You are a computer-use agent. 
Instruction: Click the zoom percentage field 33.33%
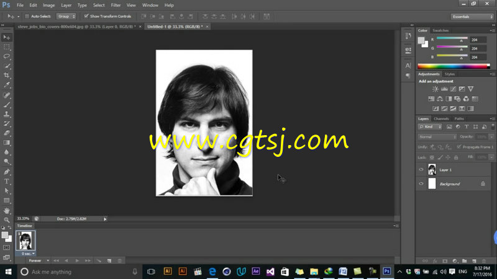23,219
